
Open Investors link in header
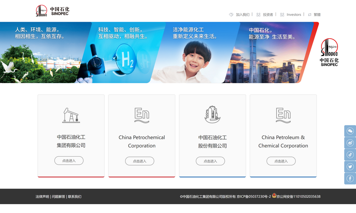[x=293, y=15]
